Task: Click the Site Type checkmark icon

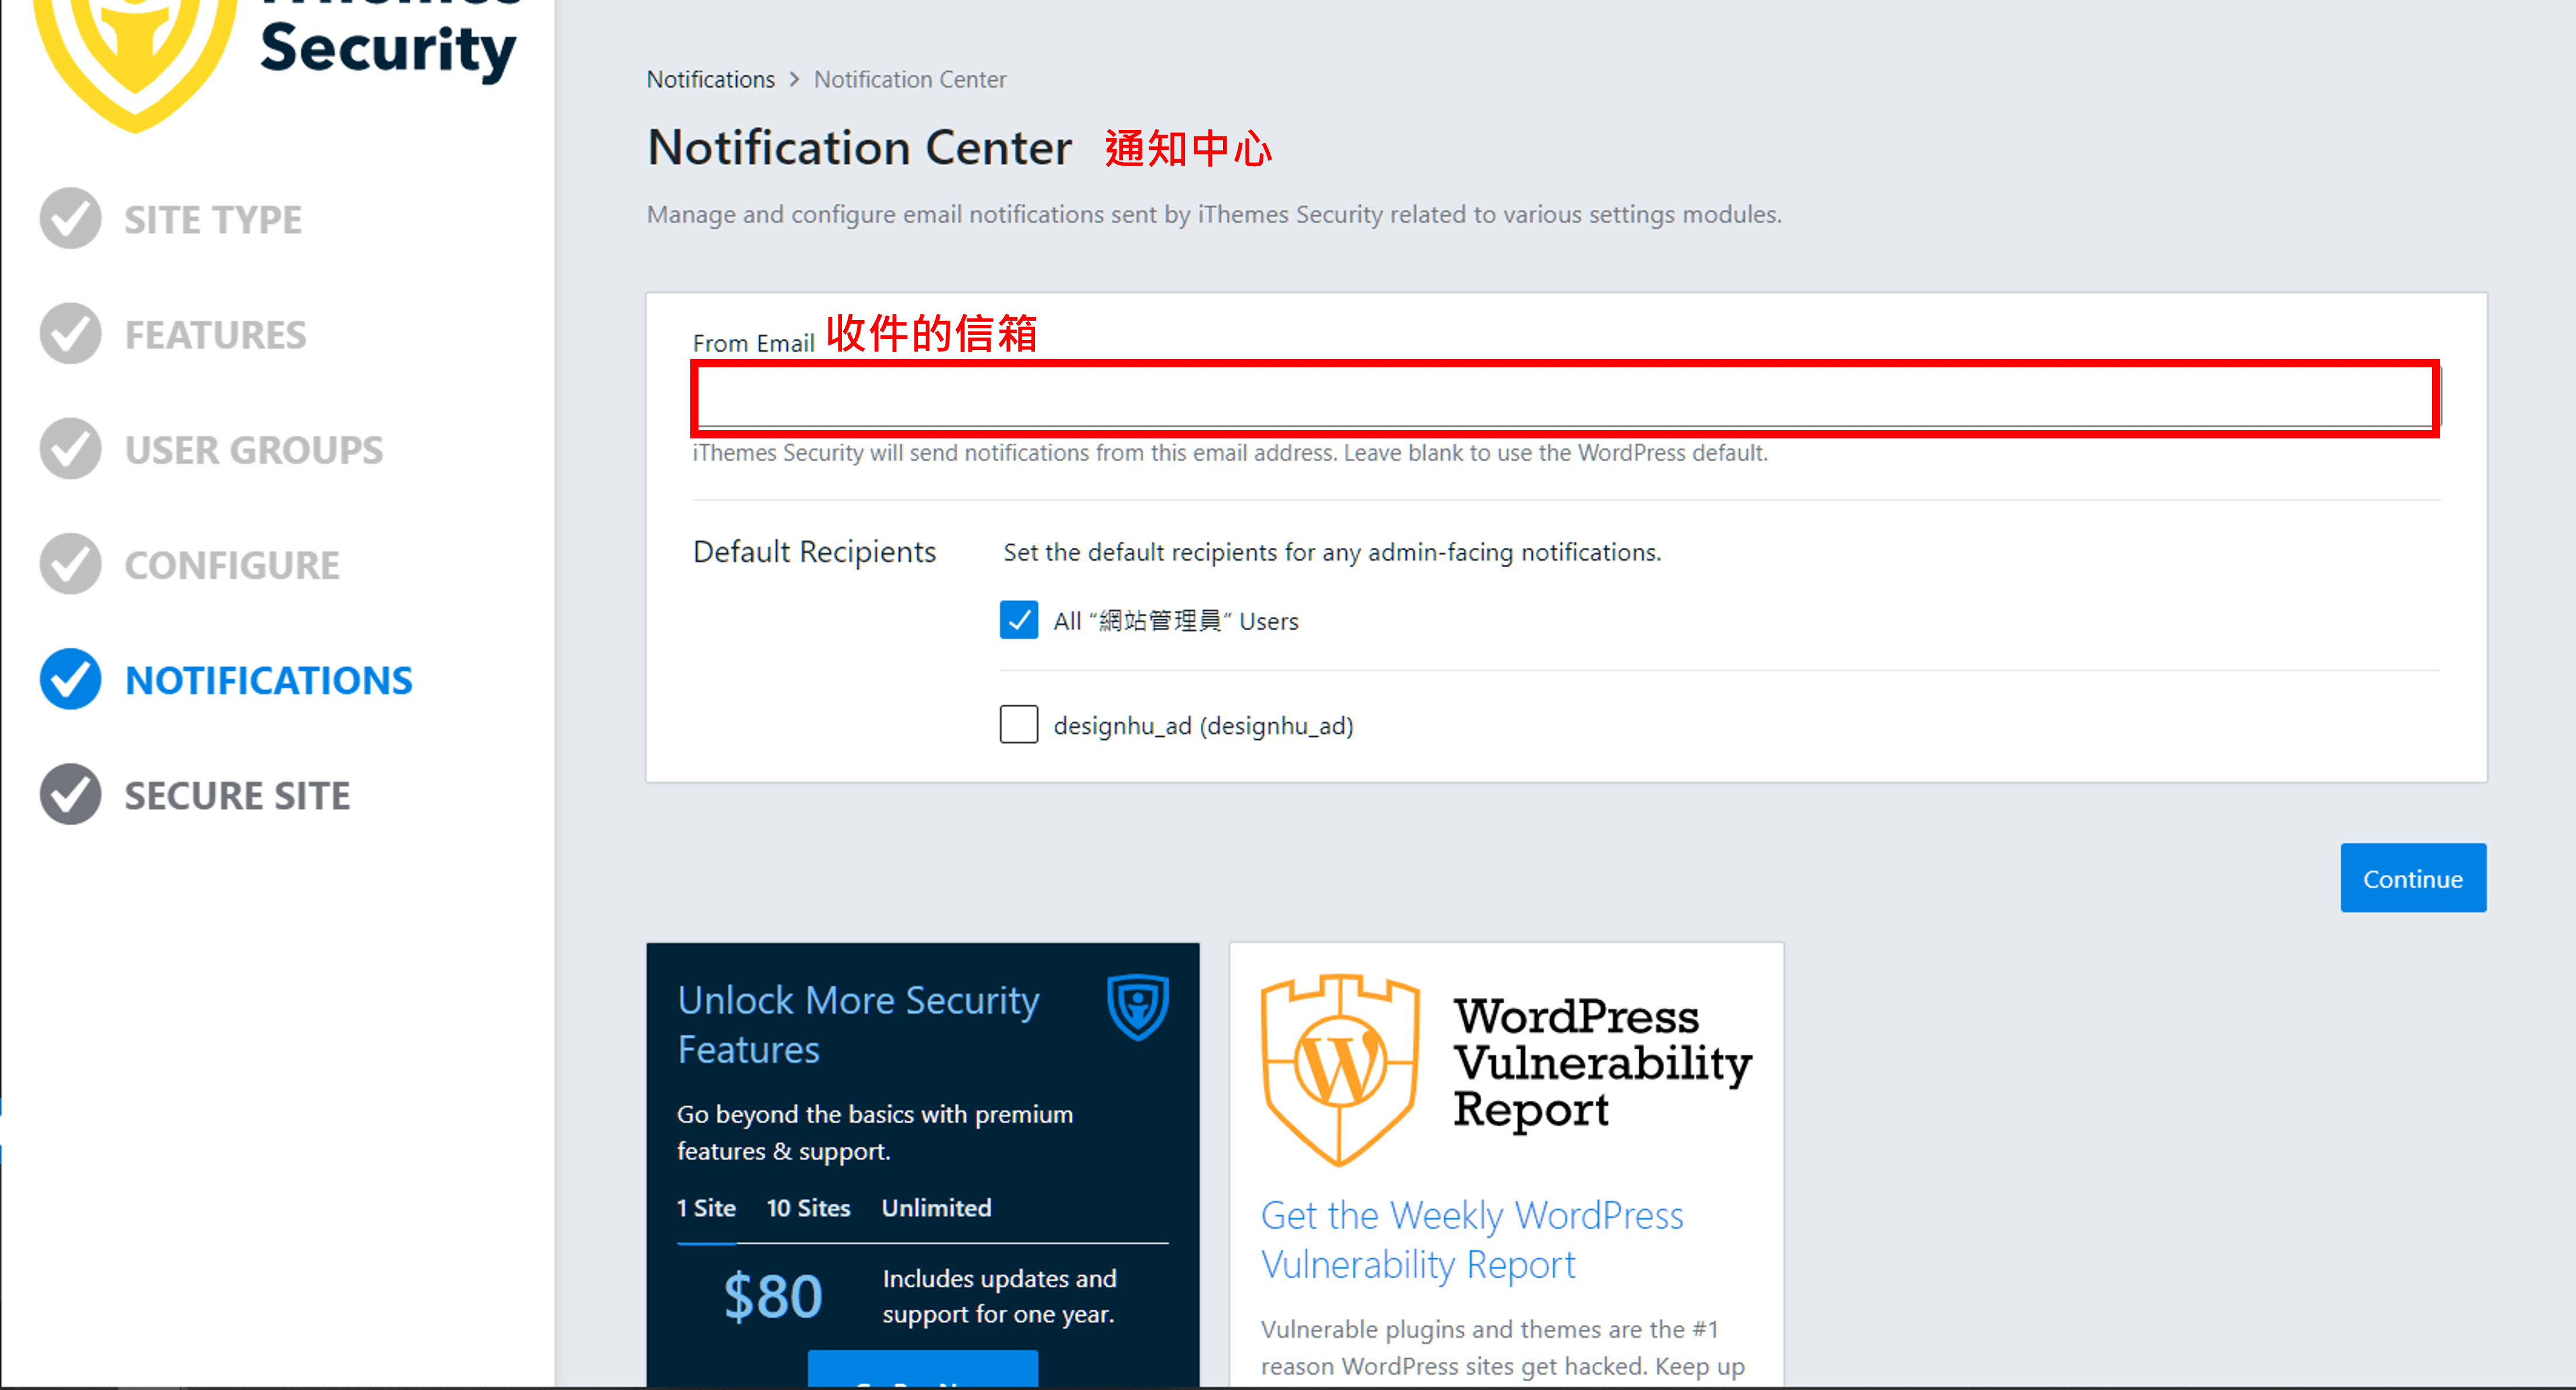Action: point(70,219)
